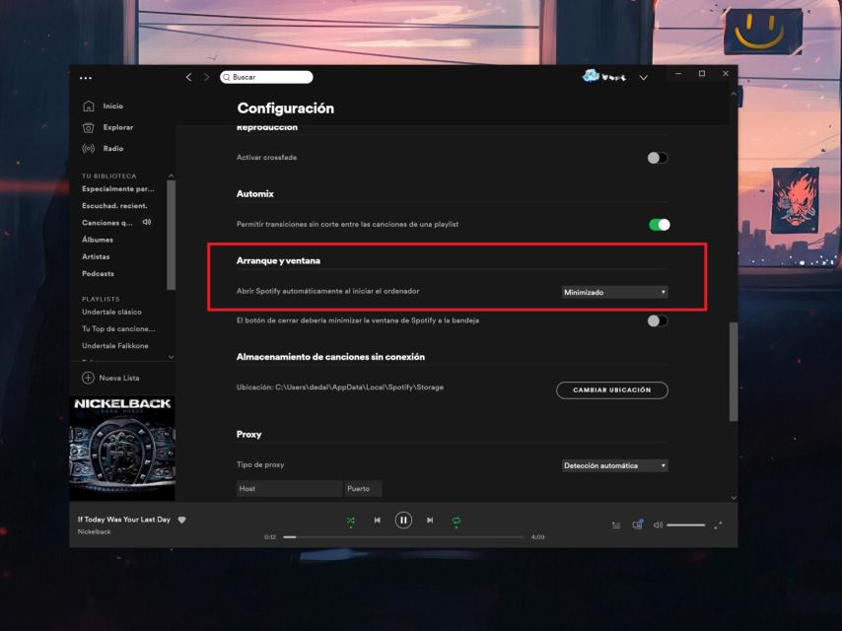842x631 pixels.
Task: Open Artistas in the library
Action: (x=96, y=256)
